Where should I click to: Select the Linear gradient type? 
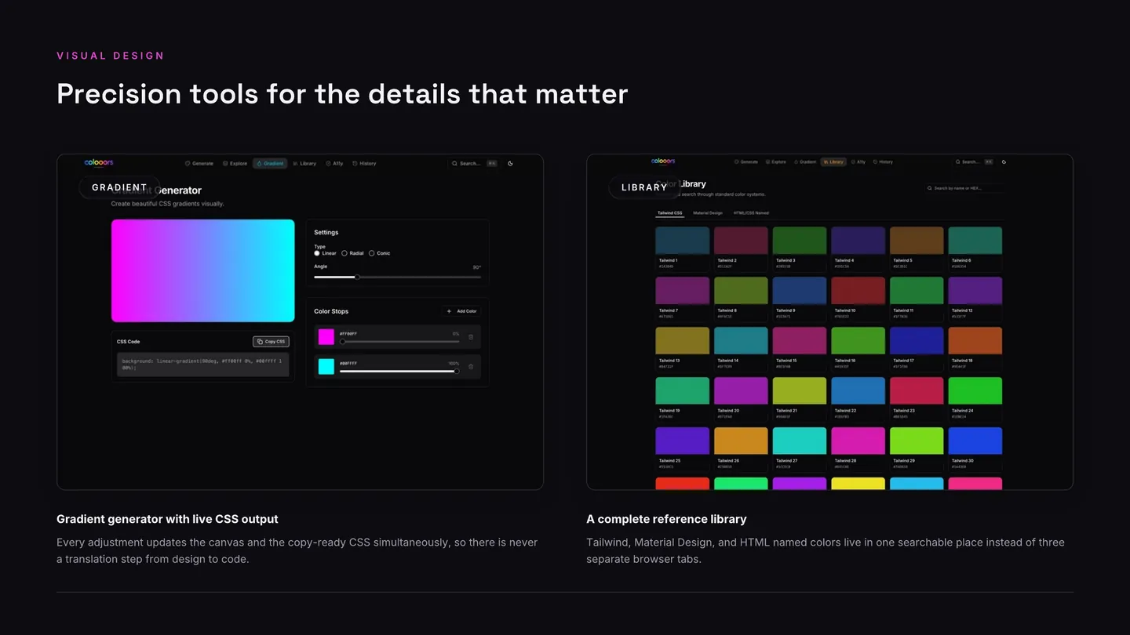tap(325, 253)
